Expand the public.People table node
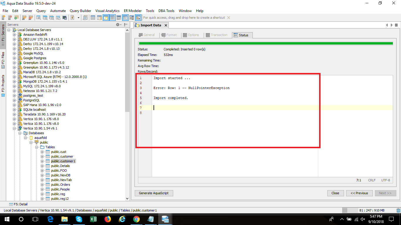Screen dimensions: 401x225 click(42, 189)
